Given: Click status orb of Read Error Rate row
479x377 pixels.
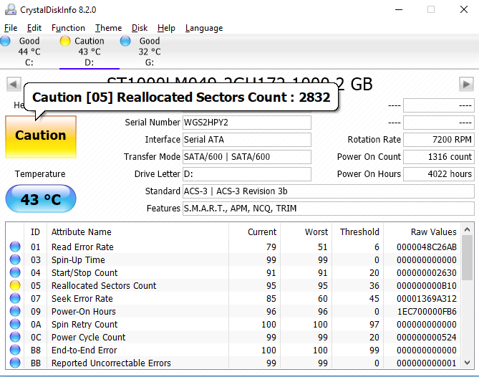Looking at the screenshot, I should [15, 247].
